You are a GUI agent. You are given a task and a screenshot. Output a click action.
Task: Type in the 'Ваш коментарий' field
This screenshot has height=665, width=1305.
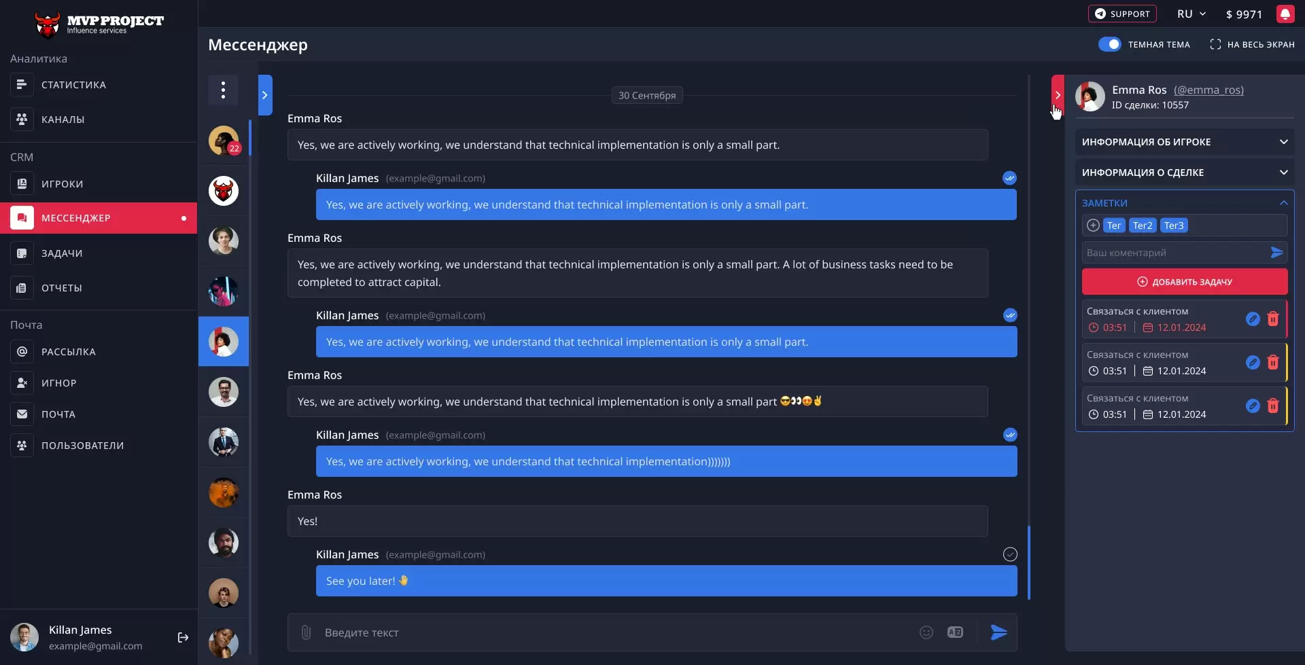pos(1176,252)
